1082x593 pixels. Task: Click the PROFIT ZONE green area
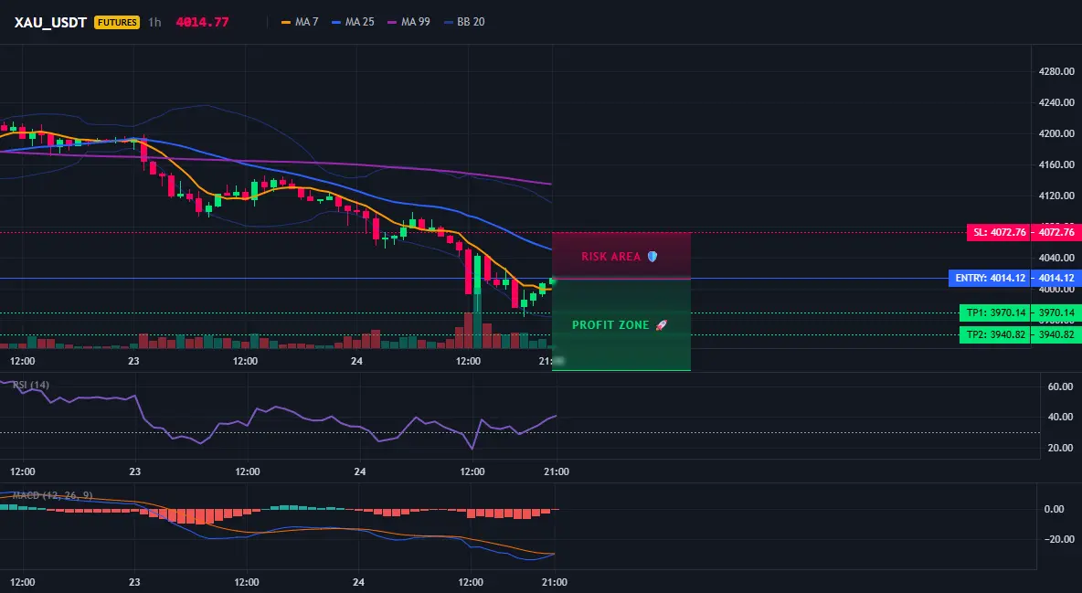pyautogui.click(x=621, y=324)
